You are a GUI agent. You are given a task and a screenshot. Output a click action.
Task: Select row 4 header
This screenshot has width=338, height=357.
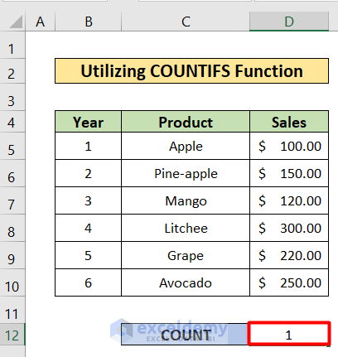[x=12, y=123]
